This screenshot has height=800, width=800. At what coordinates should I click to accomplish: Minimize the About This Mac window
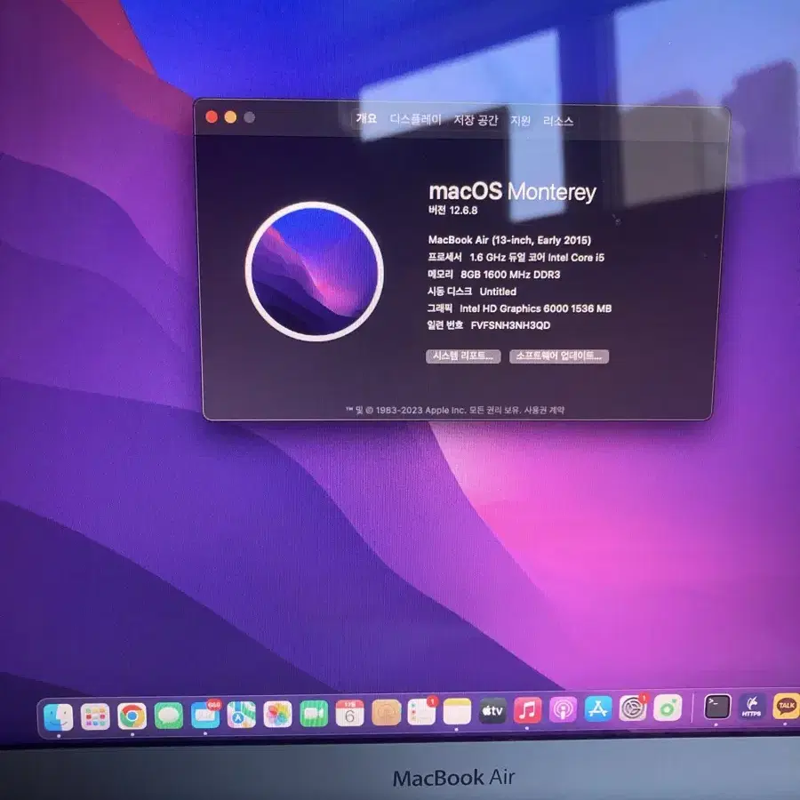pyautogui.click(x=230, y=117)
